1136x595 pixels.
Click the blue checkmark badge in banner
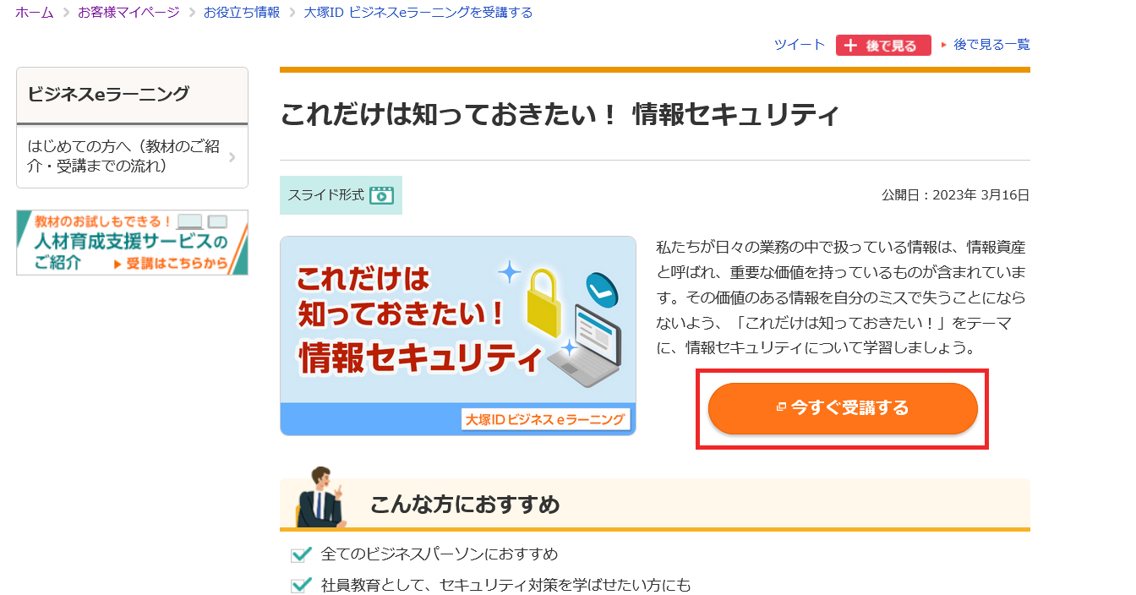(601, 291)
